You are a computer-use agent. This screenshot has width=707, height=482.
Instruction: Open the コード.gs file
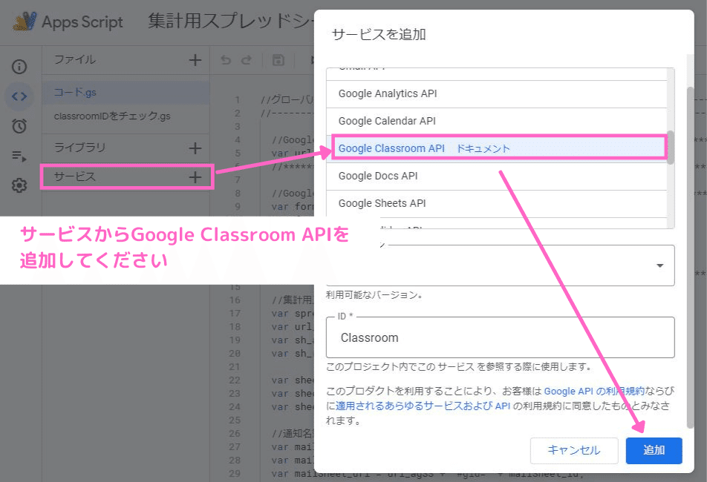coord(126,93)
